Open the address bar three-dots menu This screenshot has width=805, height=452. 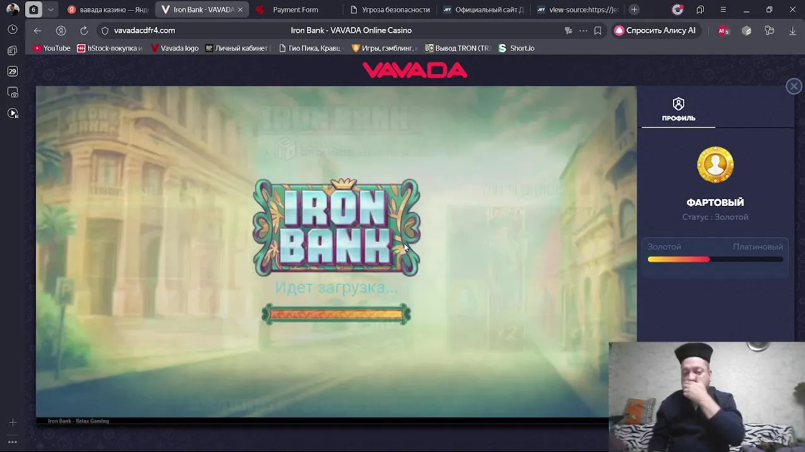point(583,30)
